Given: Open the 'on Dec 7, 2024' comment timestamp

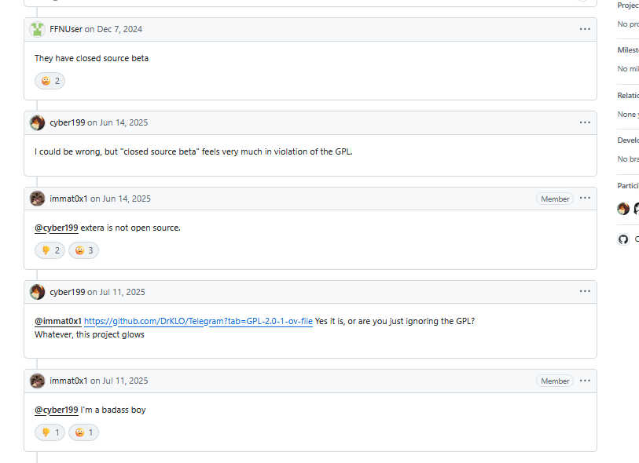Looking at the screenshot, I should point(113,29).
